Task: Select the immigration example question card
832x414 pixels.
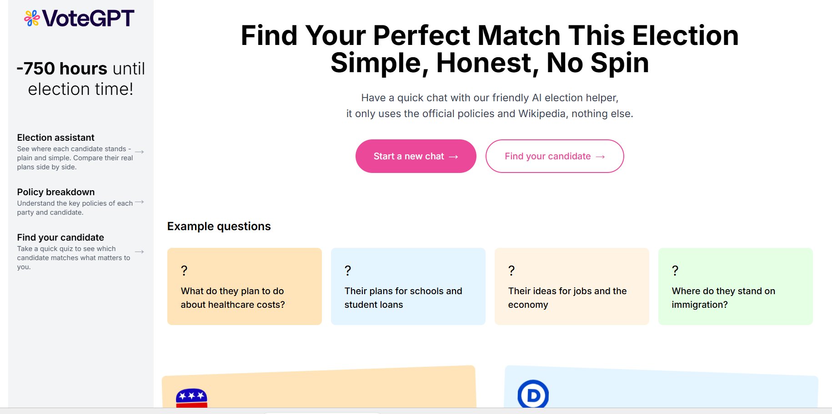Action: coord(736,286)
